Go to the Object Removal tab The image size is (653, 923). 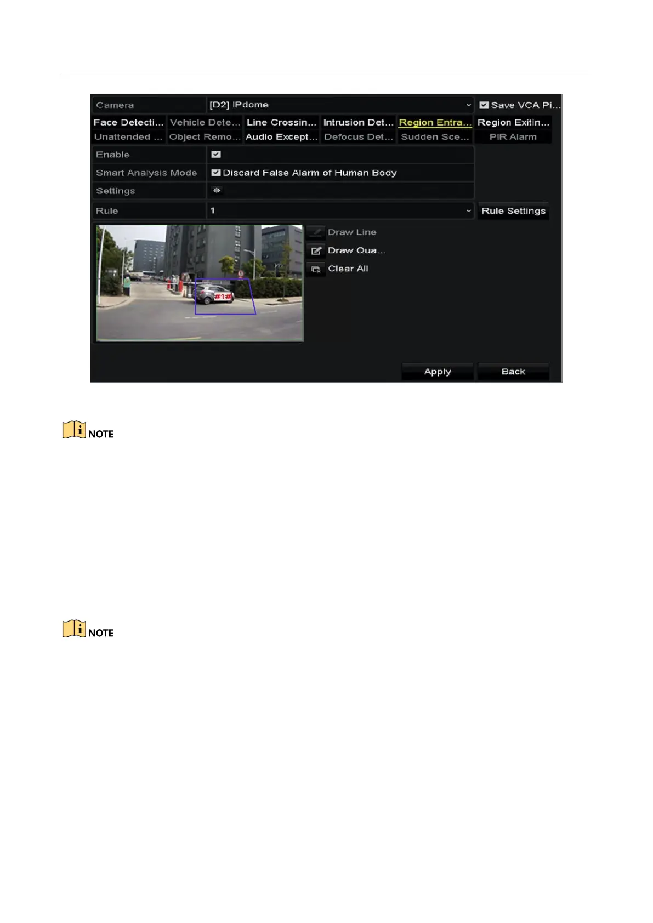pos(205,136)
